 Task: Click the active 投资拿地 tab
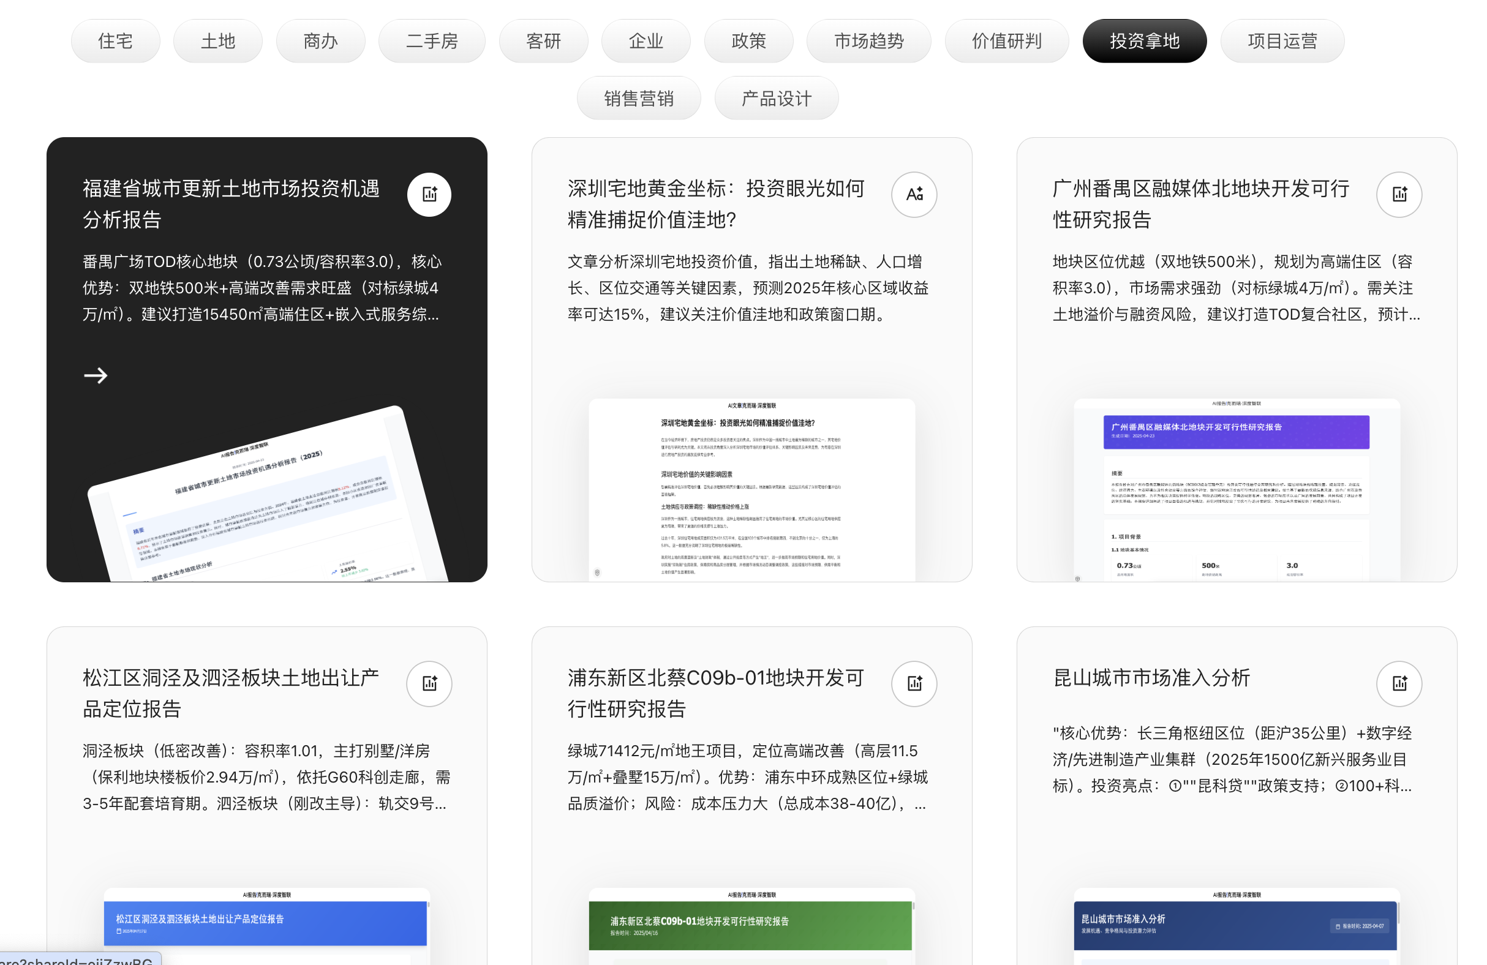(x=1145, y=41)
